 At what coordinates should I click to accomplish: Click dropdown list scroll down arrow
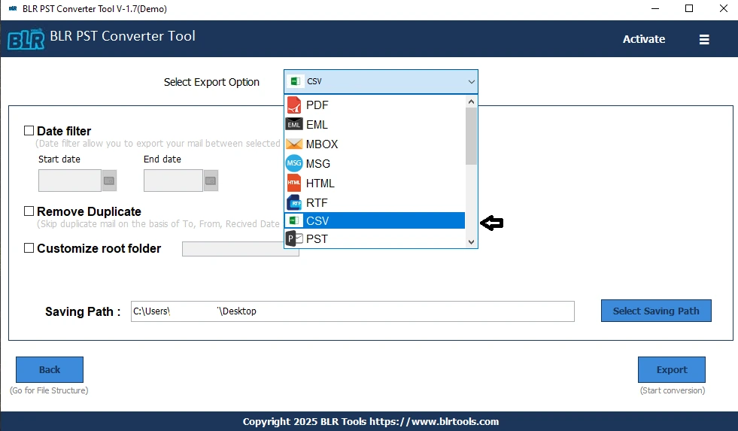point(471,242)
